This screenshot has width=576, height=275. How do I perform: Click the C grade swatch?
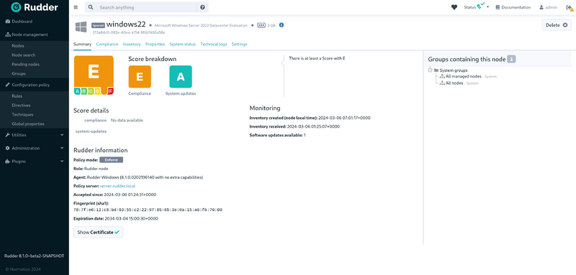point(91,91)
